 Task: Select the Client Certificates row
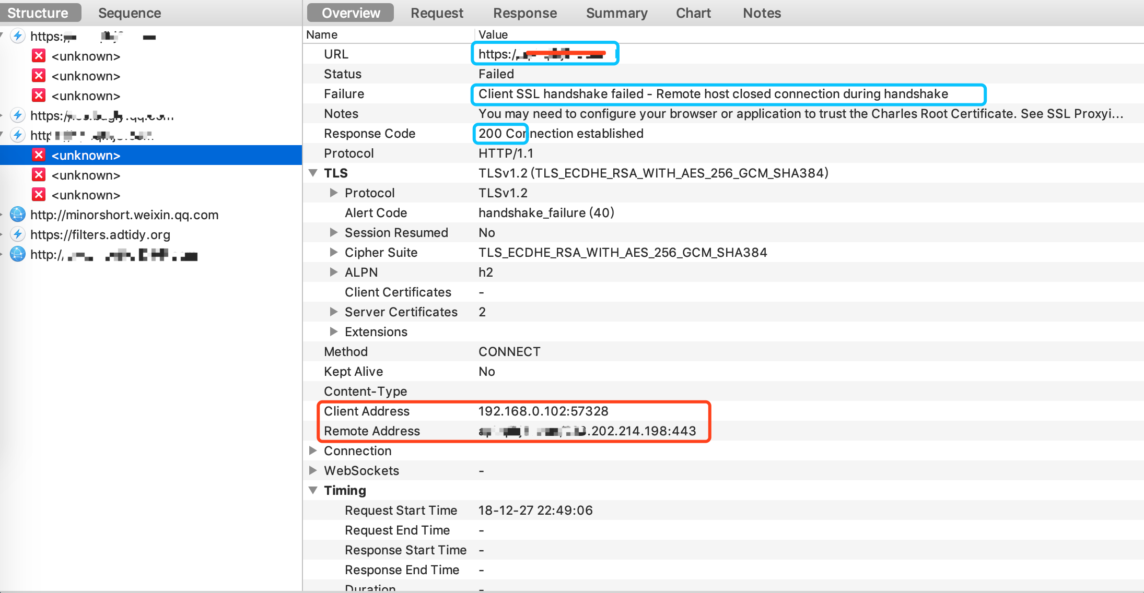[x=723, y=292]
